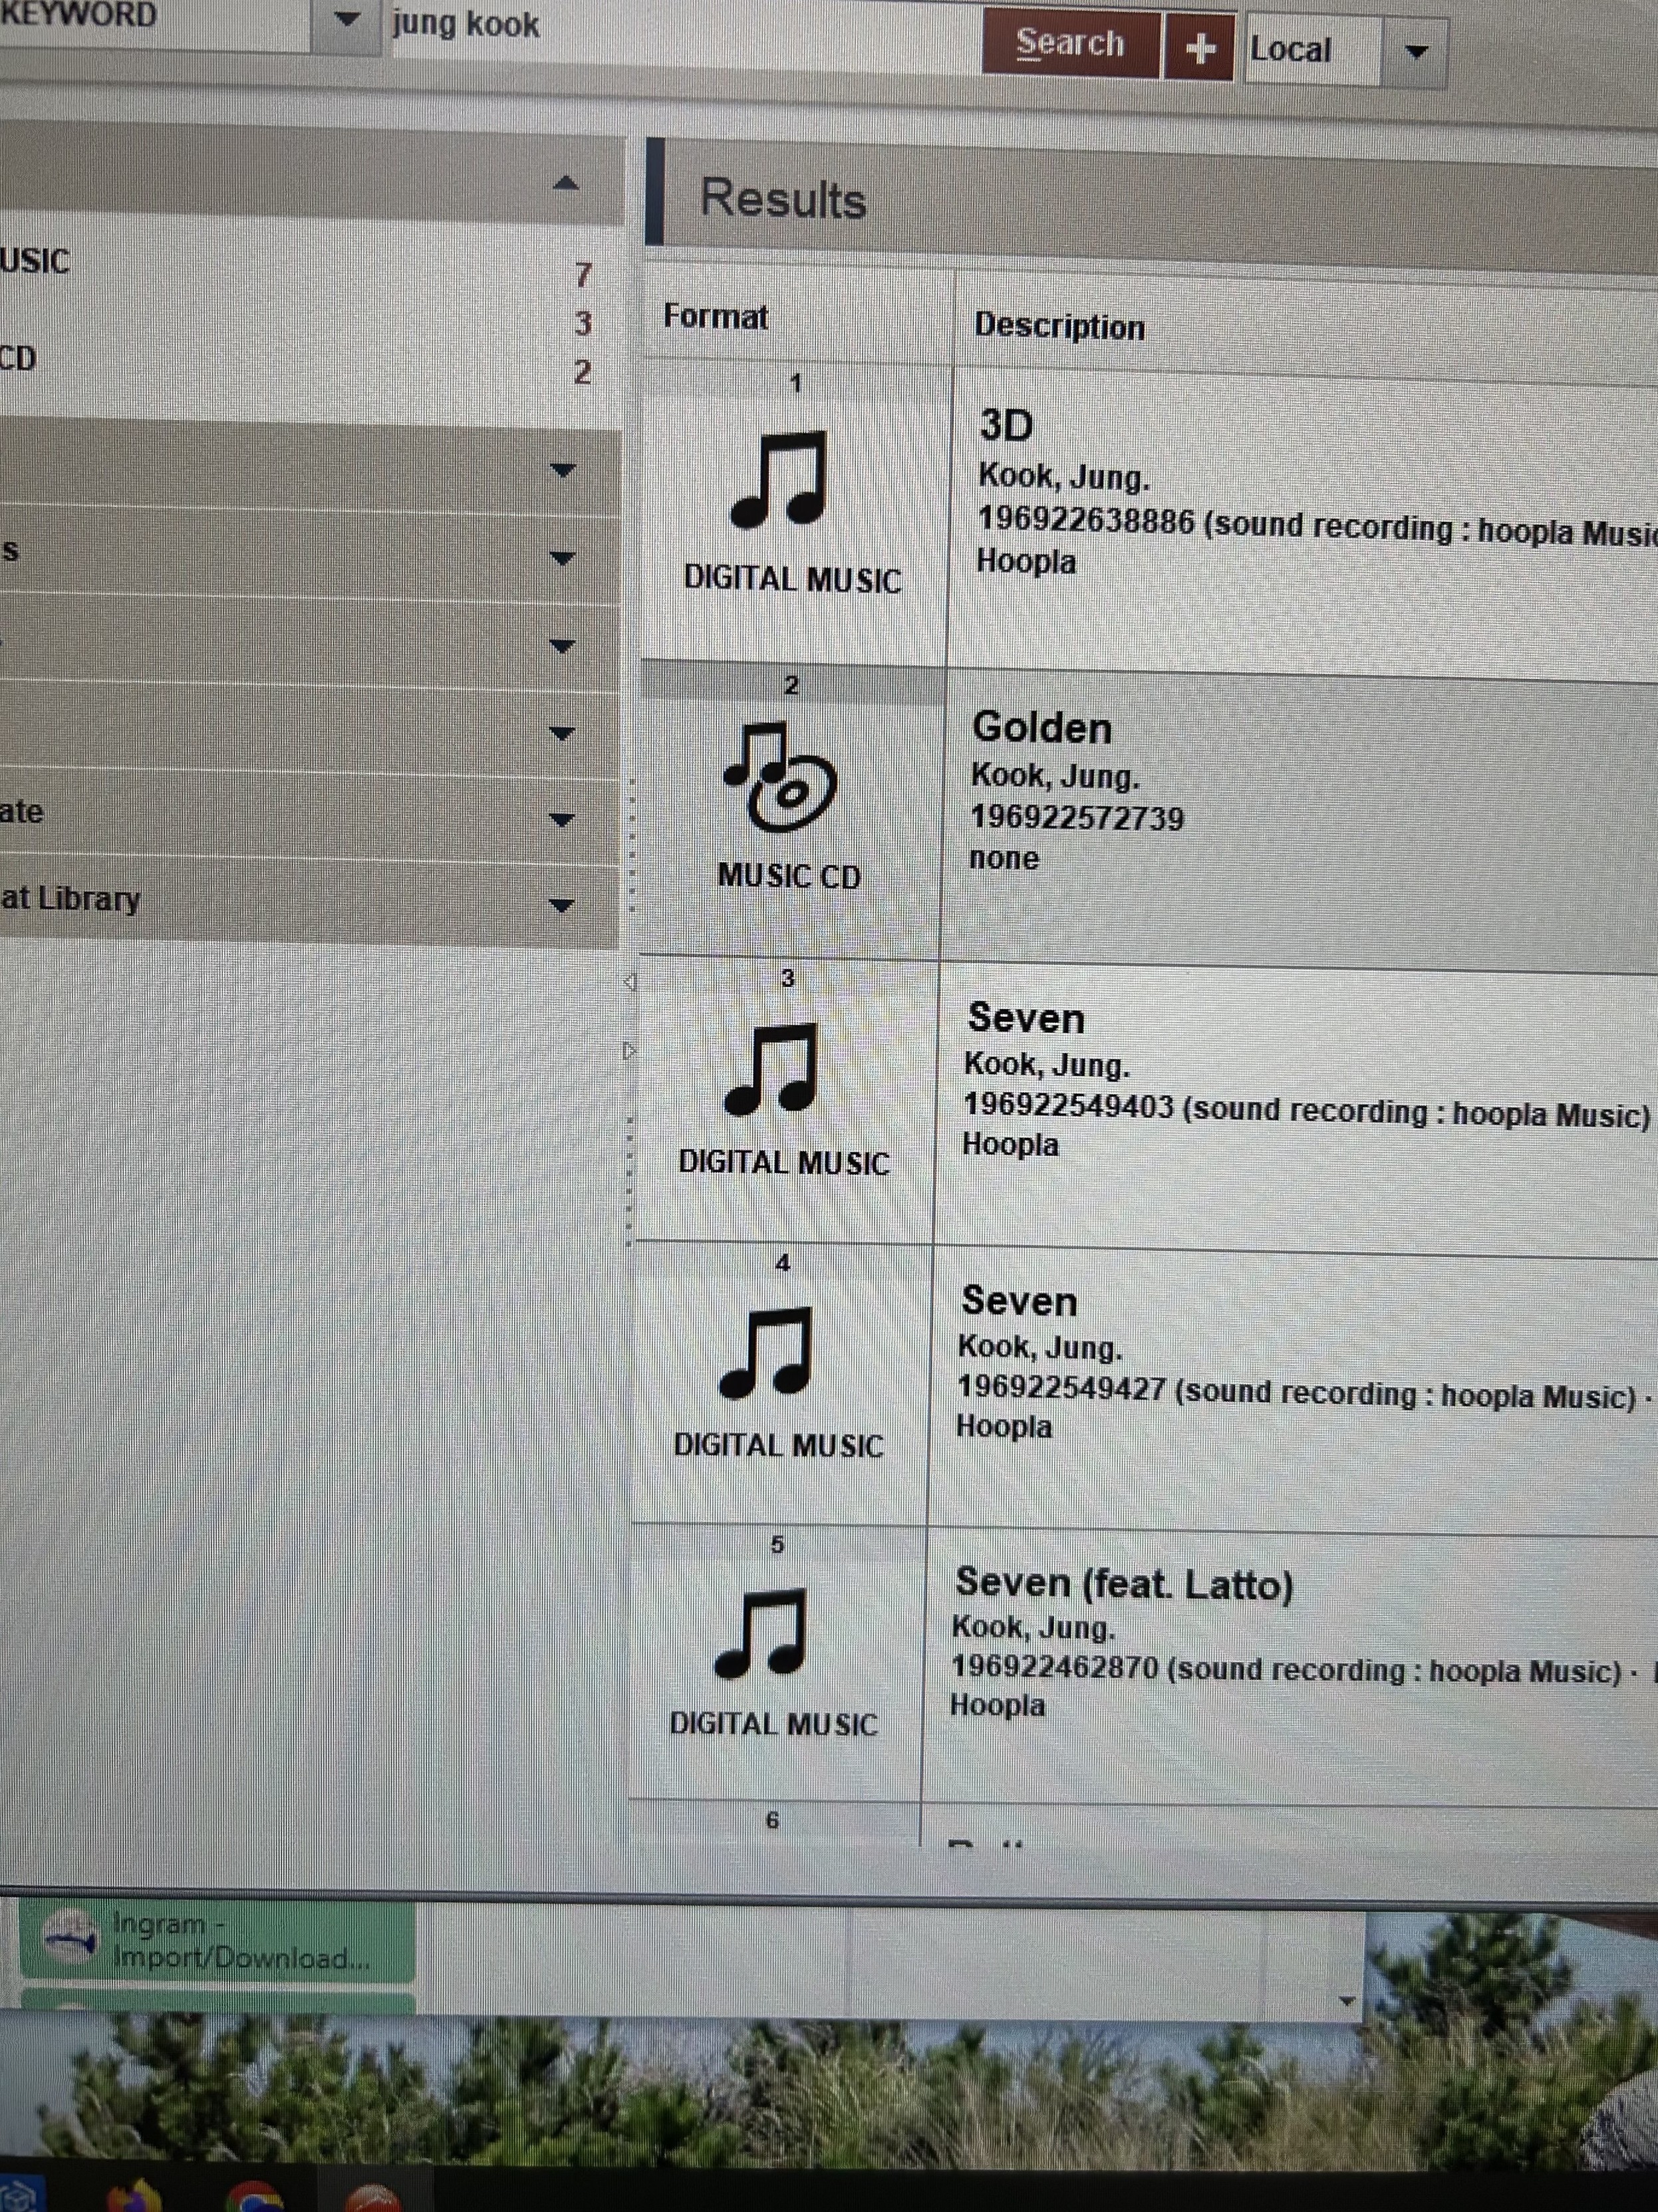Click the Search button
The height and width of the screenshot is (2212, 1658).
pyautogui.click(x=1070, y=43)
